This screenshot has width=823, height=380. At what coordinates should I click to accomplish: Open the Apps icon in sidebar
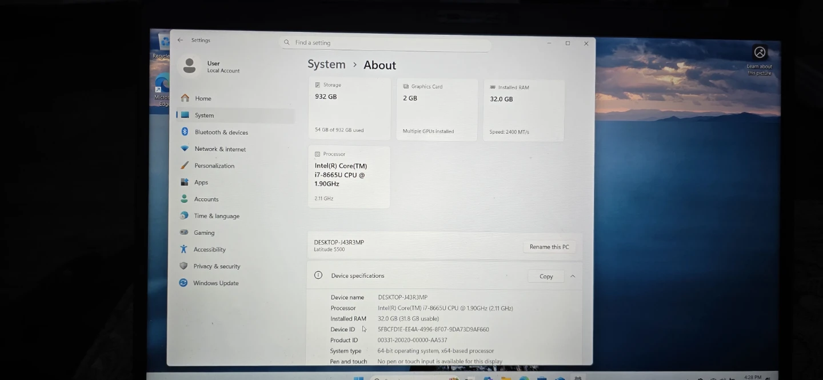pos(184,182)
